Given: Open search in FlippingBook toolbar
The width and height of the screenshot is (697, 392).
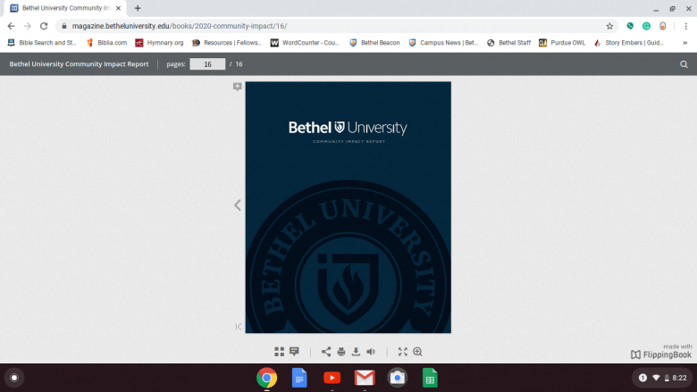Looking at the screenshot, I should [x=684, y=64].
